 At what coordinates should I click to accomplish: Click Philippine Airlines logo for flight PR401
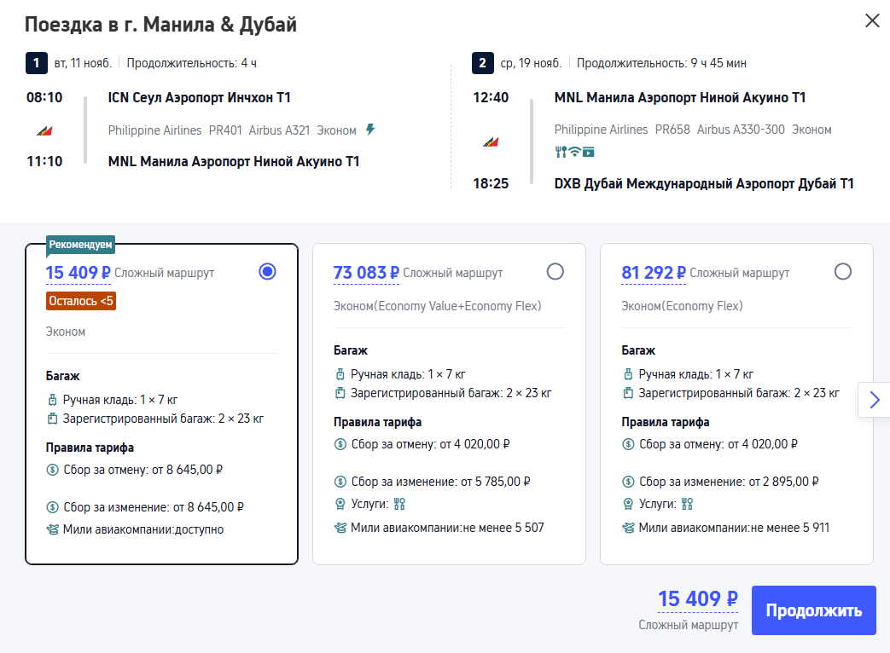point(44,131)
